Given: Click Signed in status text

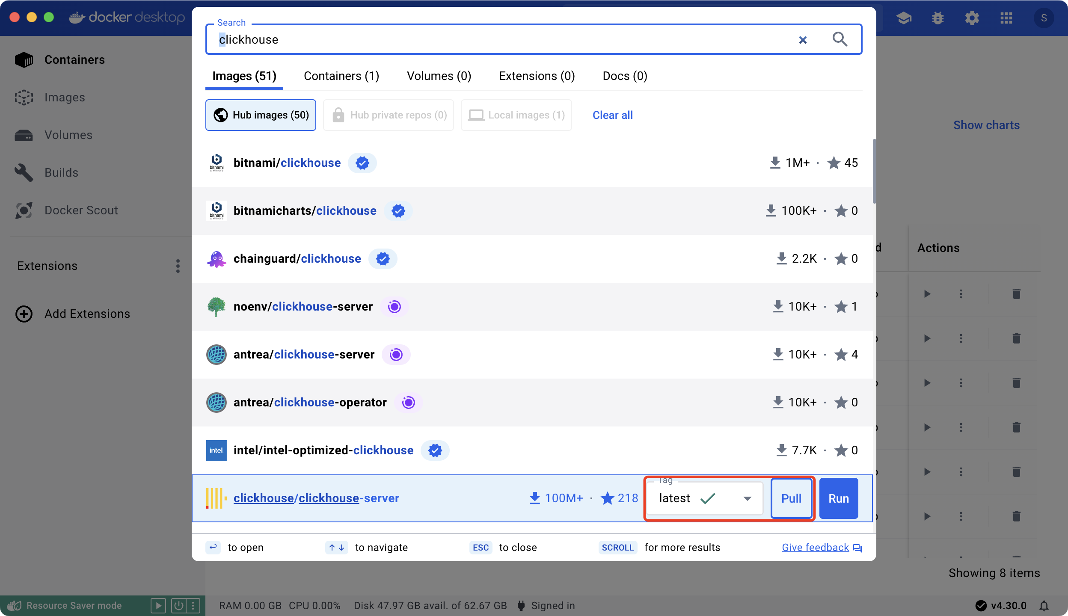Looking at the screenshot, I should click(553, 606).
